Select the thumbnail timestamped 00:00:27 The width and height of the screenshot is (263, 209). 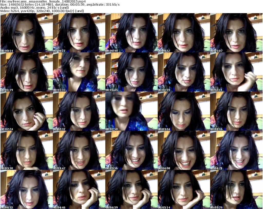(79, 33)
